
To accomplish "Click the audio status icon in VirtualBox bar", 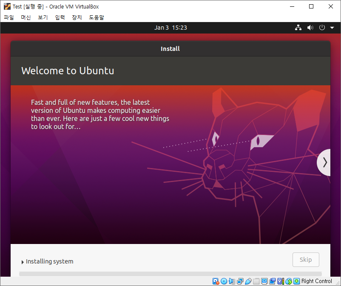I will click(232, 281).
